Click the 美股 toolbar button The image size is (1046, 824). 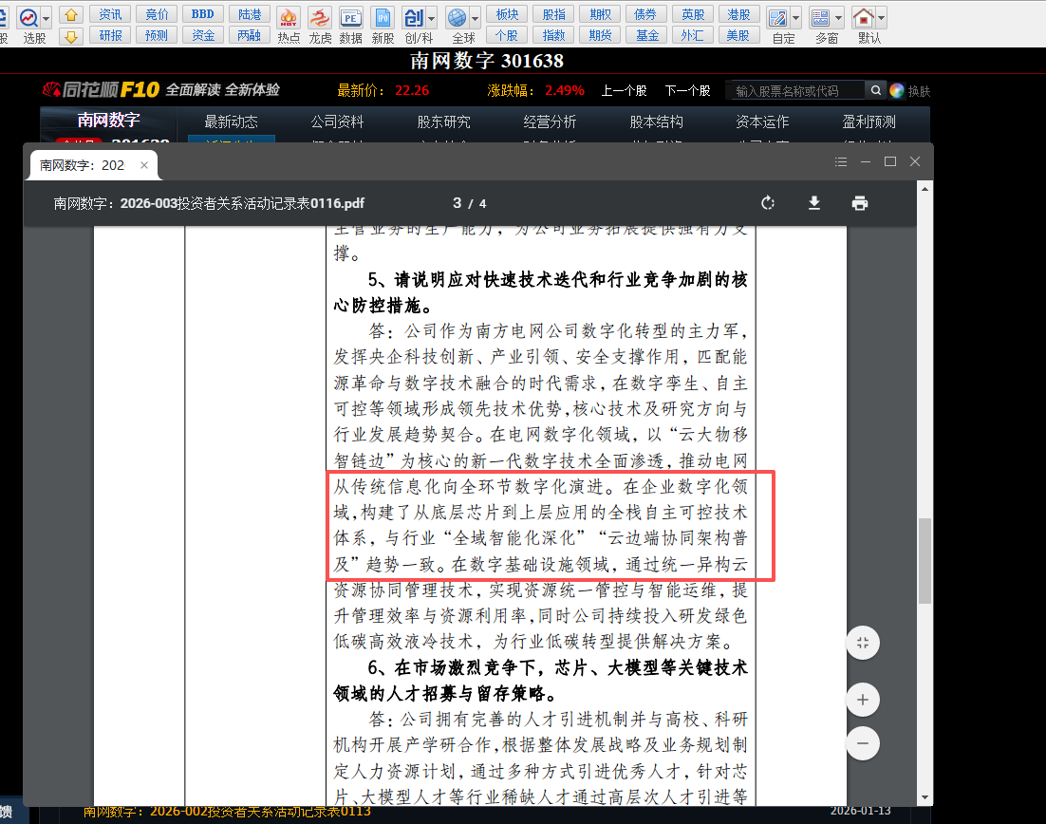pyautogui.click(x=739, y=35)
